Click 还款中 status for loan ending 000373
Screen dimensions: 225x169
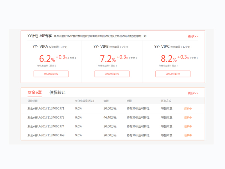pyautogui.click(x=188, y=118)
